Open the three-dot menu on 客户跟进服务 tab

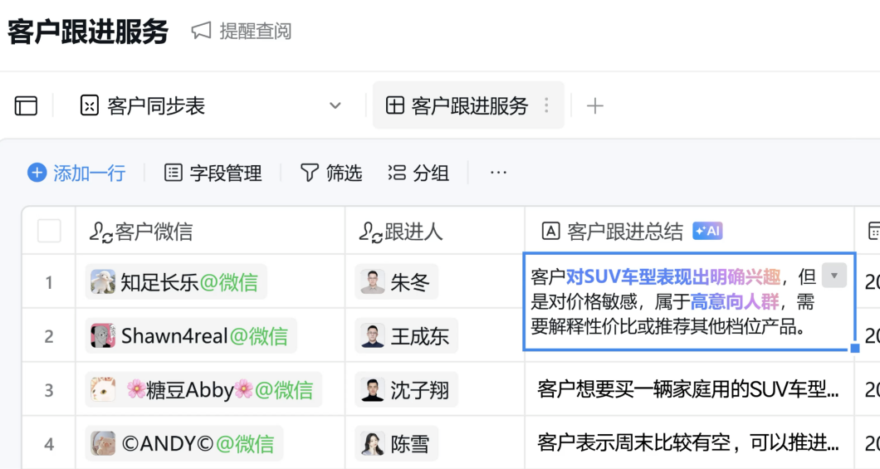tap(546, 105)
